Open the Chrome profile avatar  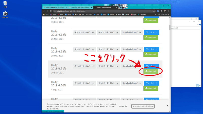(x=165, y=11)
